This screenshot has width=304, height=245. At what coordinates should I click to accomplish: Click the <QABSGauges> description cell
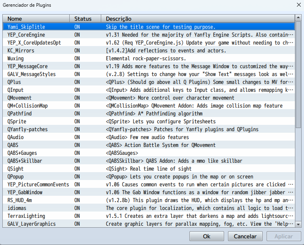[122, 153]
